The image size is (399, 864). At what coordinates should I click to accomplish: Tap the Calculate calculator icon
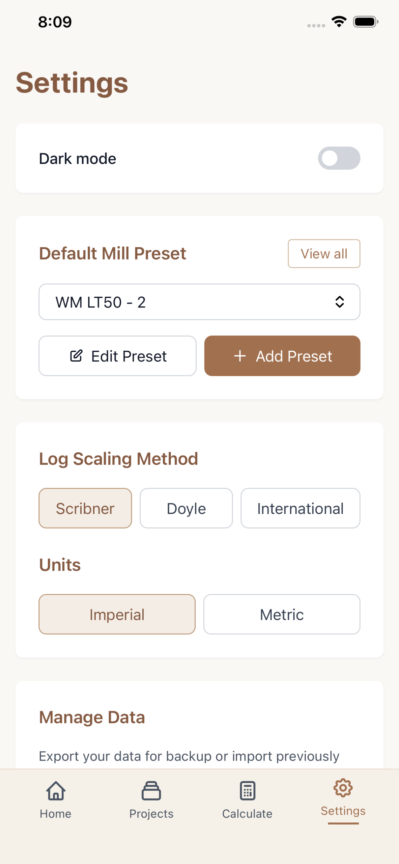[x=247, y=790]
